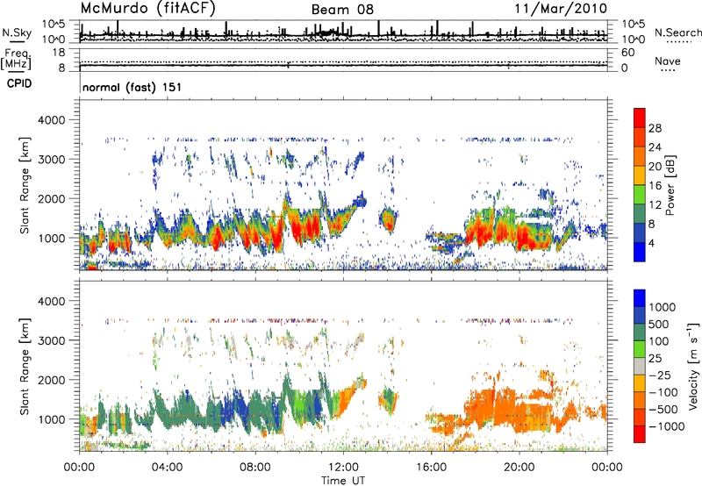Click the "20:00" time tick label
Screen dimensions: 702x486
tap(519, 468)
